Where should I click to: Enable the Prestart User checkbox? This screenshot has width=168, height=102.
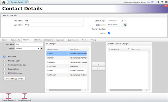point(4,69)
